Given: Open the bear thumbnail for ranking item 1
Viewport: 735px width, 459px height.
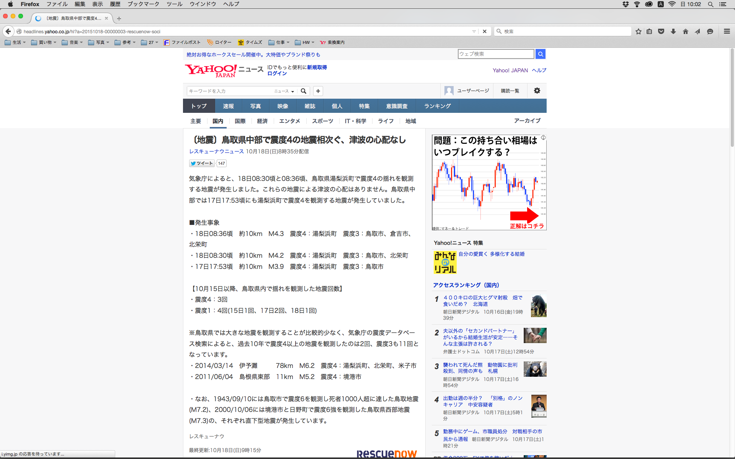Looking at the screenshot, I should pos(538,306).
